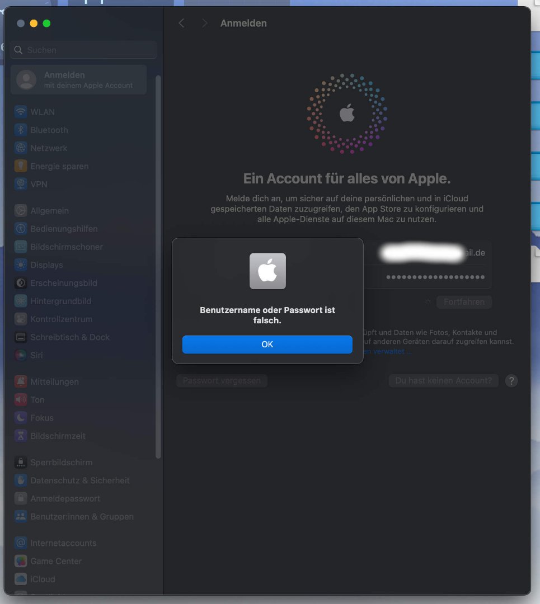Screen dimensions: 540x604
Task: Click Passwort vergessen button
Action: click(222, 381)
